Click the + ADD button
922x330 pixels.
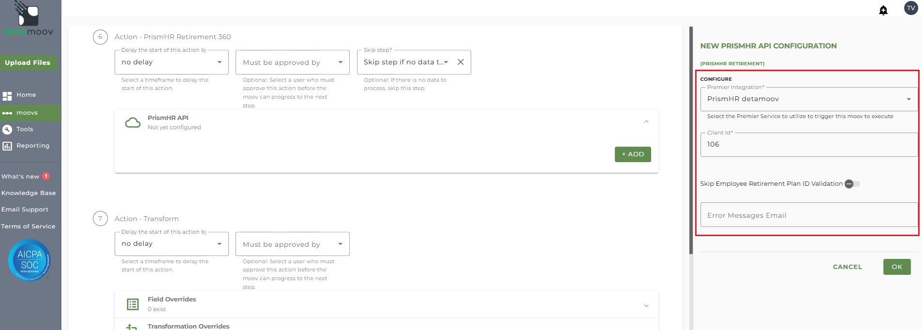click(x=633, y=154)
